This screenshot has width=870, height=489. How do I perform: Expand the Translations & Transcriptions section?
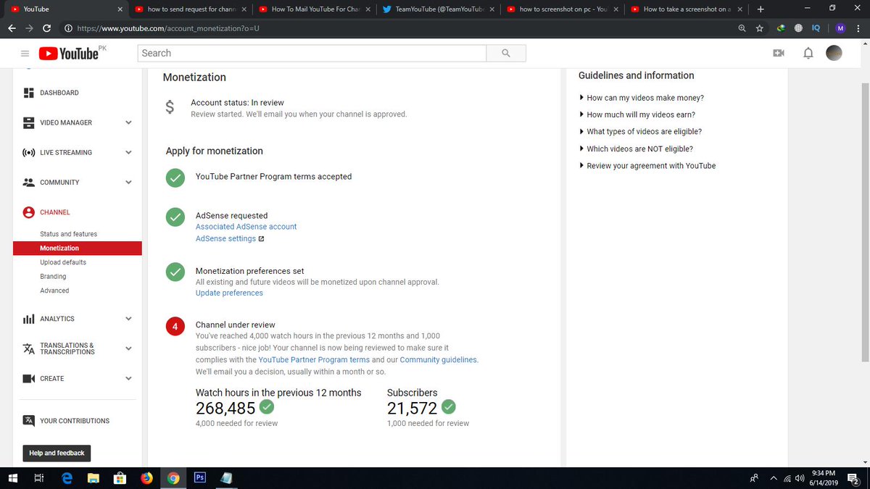(x=128, y=348)
